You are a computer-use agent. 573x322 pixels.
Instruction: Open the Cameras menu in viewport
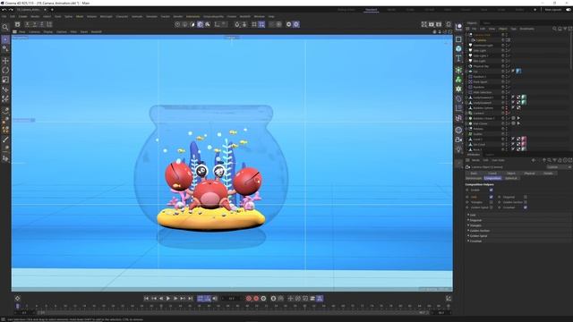tap(34, 32)
